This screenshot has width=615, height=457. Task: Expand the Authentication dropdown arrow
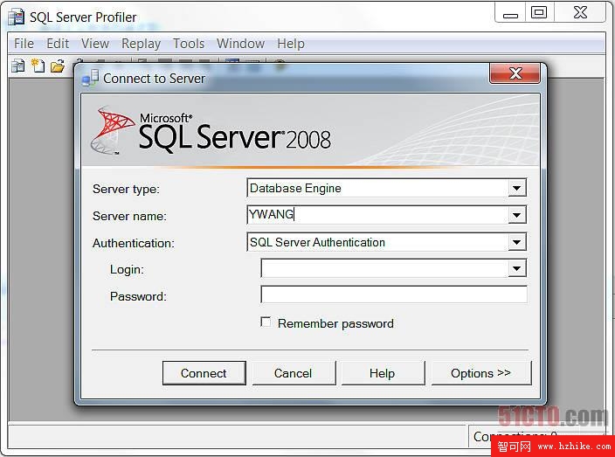click(517, 242)
